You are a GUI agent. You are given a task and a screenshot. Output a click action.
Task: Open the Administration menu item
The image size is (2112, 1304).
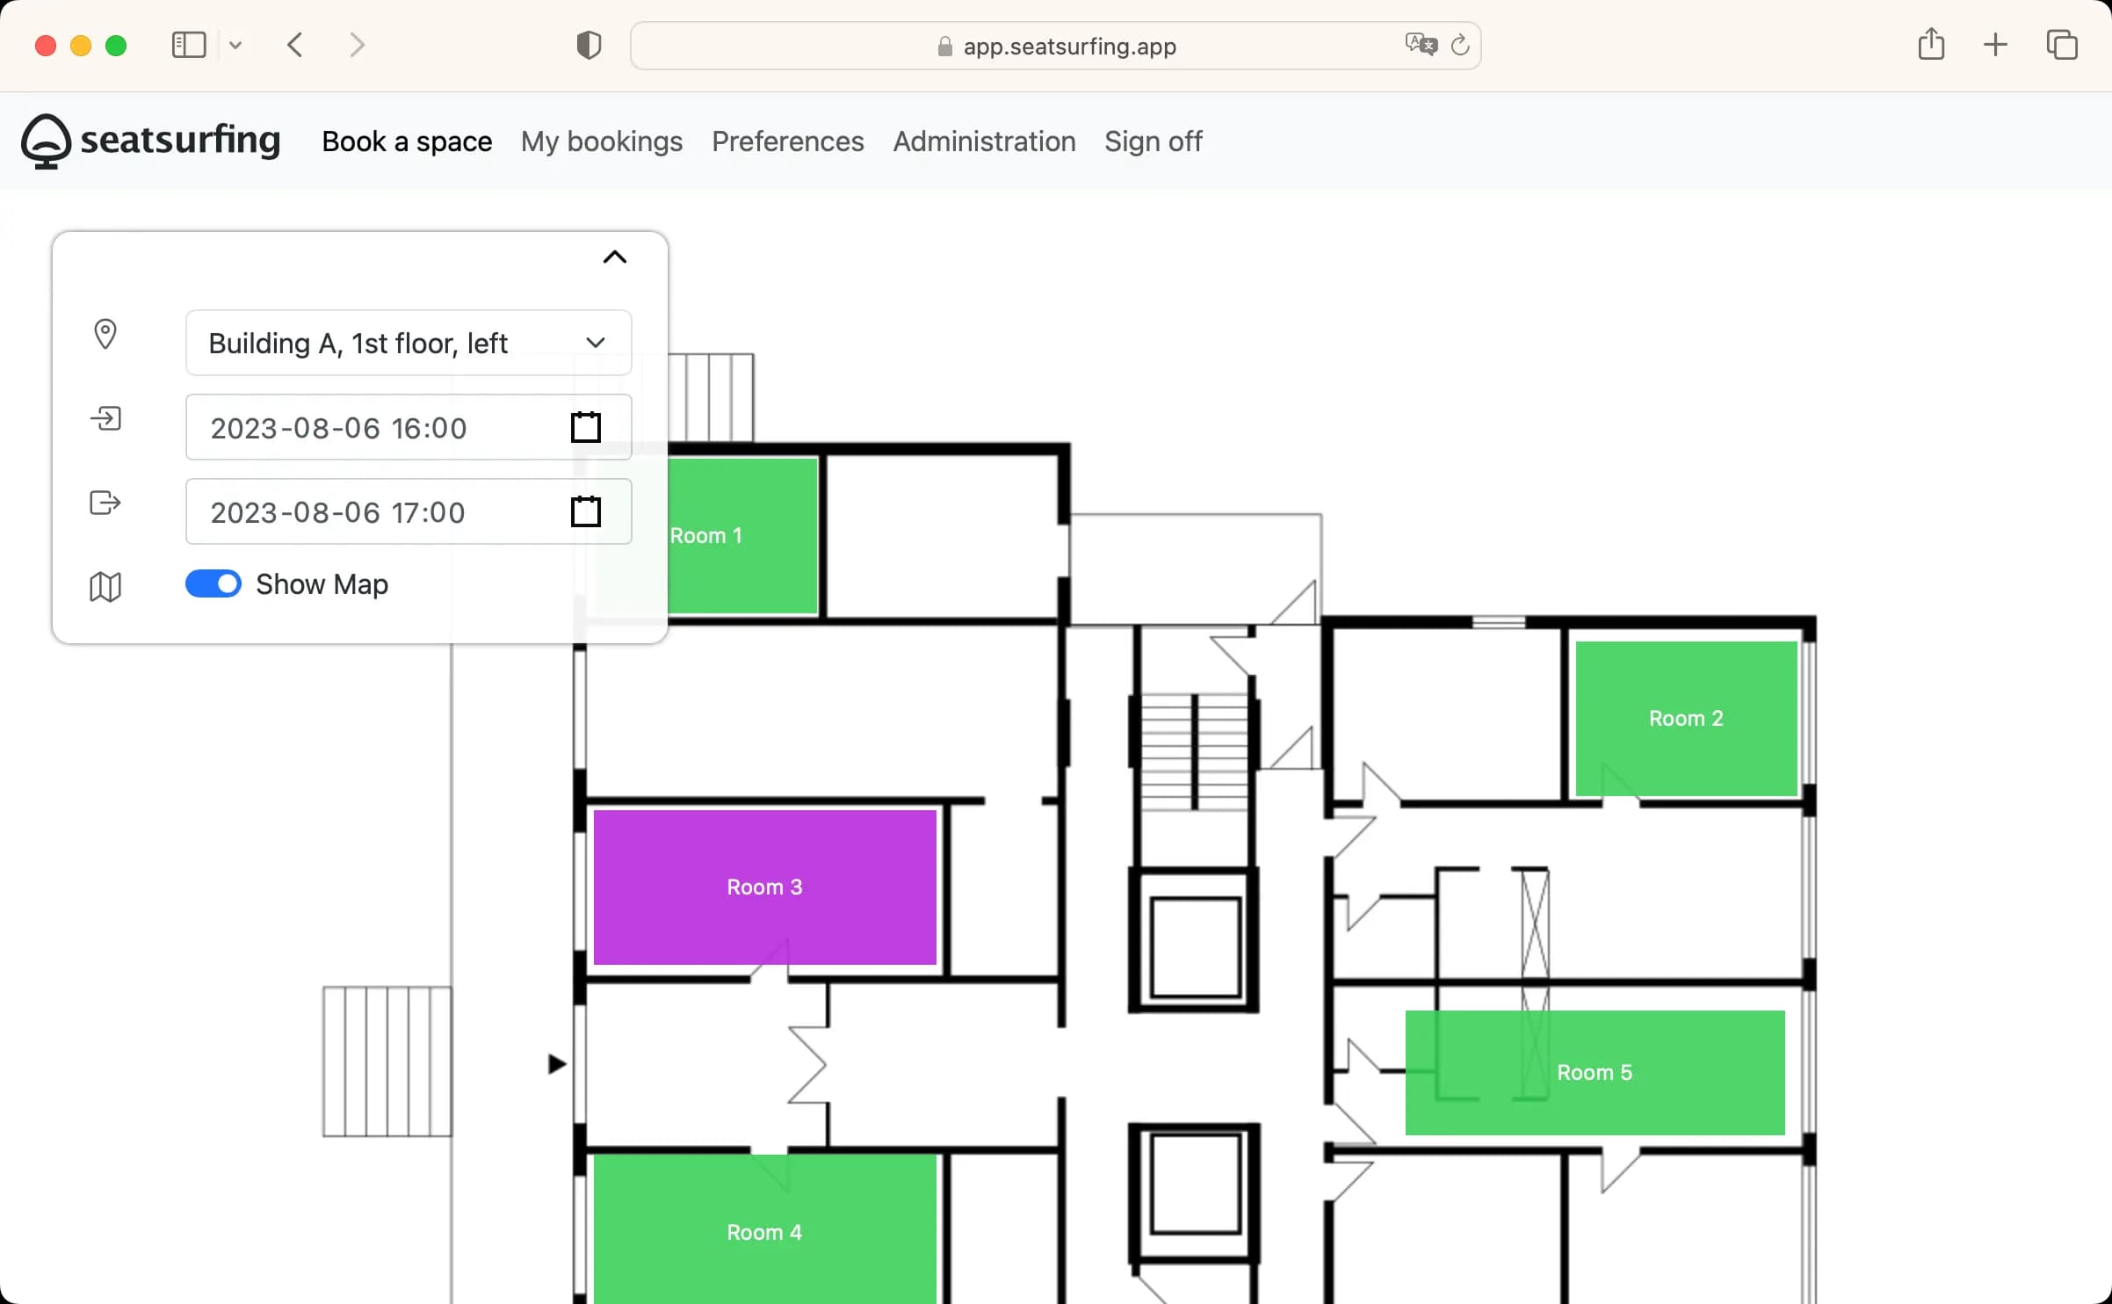[984, 141]
